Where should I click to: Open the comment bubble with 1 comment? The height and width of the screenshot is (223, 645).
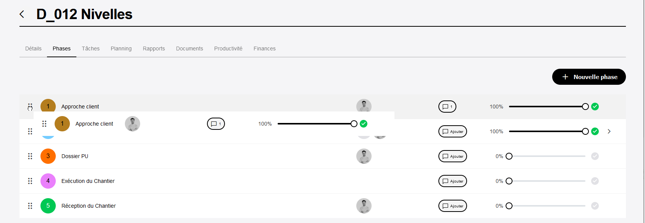[447, 107]
